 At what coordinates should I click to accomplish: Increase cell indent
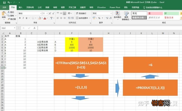click(73, 18)
